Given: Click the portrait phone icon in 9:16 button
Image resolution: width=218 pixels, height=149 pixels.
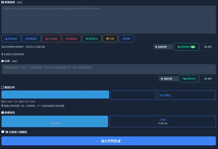Looking at the screenshot, I should coord(157,95).
